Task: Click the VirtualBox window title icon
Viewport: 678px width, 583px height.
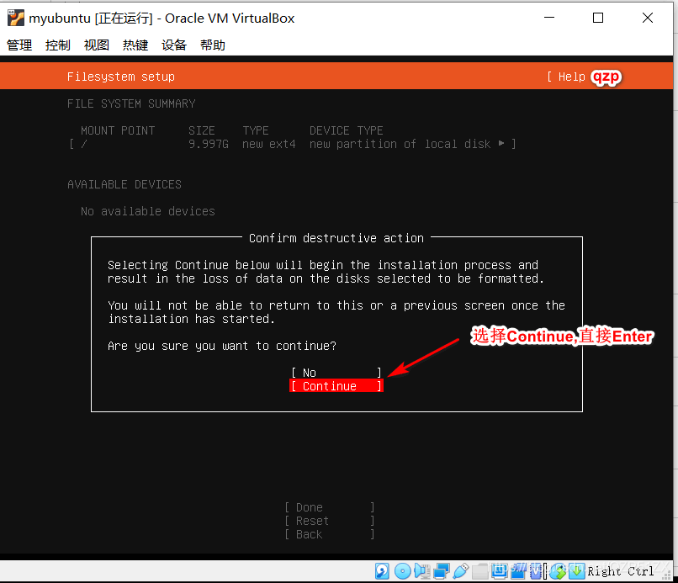Action: click(x=16, y=19)
